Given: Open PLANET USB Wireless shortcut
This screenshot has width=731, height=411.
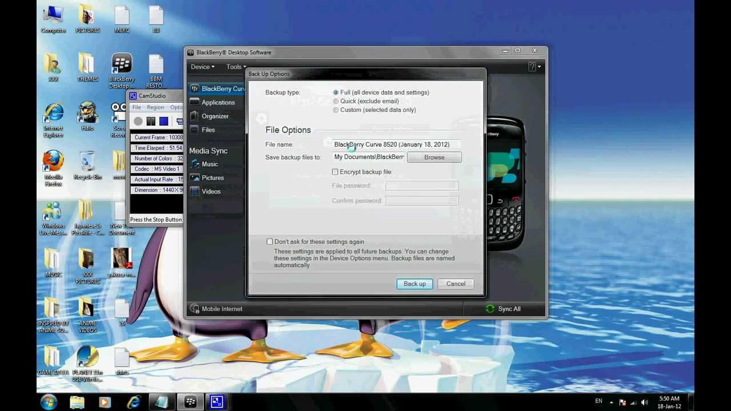Looking at the screenshot, I should coord(87,364).
